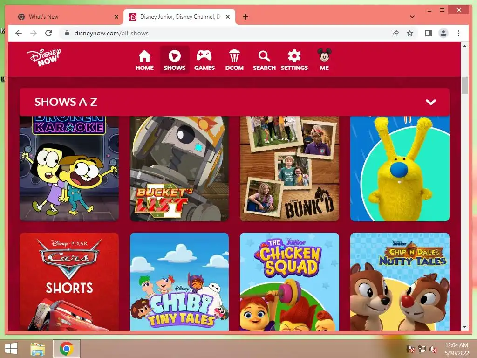This screenshot has height=358, width=477.
Task: Go back to previous page
Action: (x=19, y=33)
